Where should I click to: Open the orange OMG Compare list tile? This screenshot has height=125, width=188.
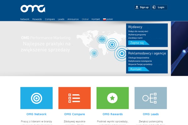point(75,98)
